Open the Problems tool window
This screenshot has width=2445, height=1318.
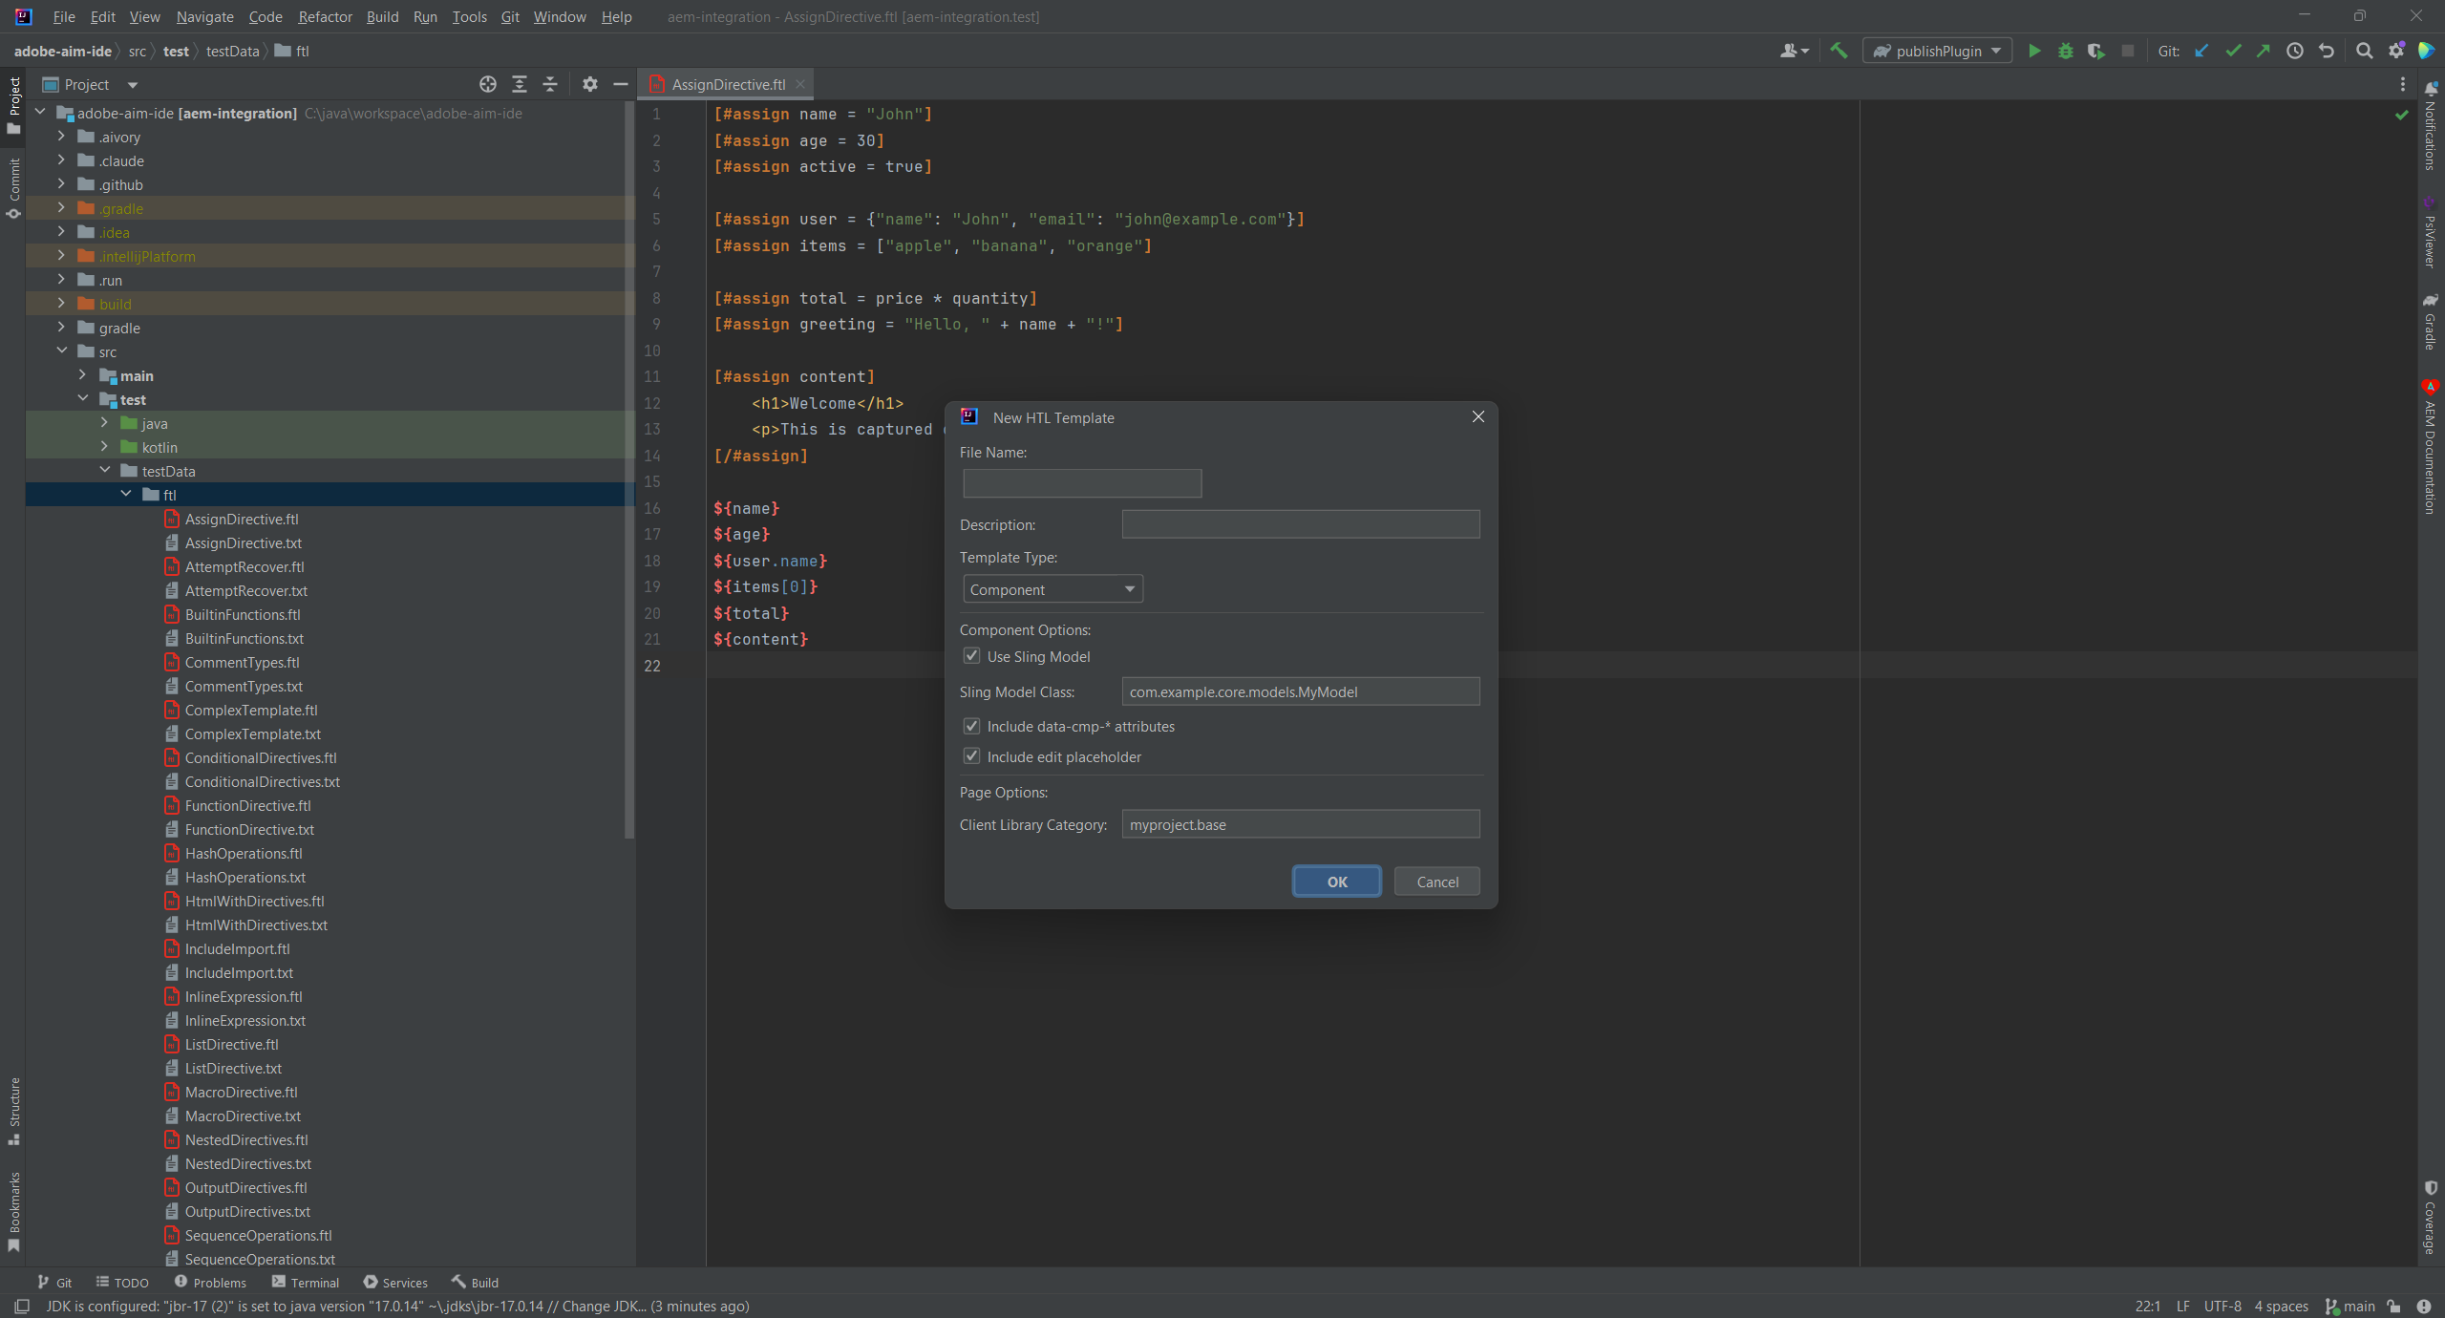210,1283
